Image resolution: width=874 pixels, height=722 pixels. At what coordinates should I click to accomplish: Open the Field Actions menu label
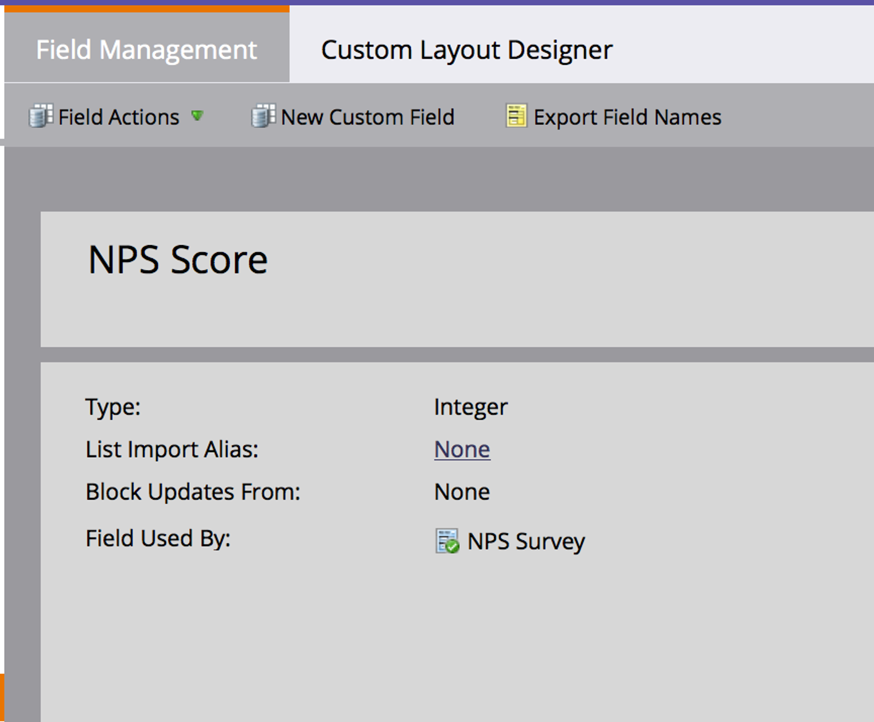[118, 117]
